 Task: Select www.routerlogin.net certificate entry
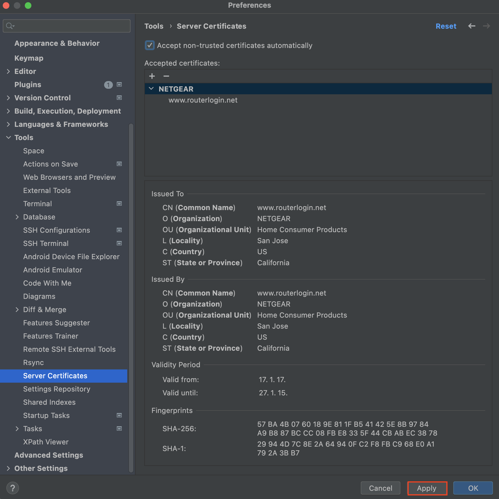coord(203,100)
